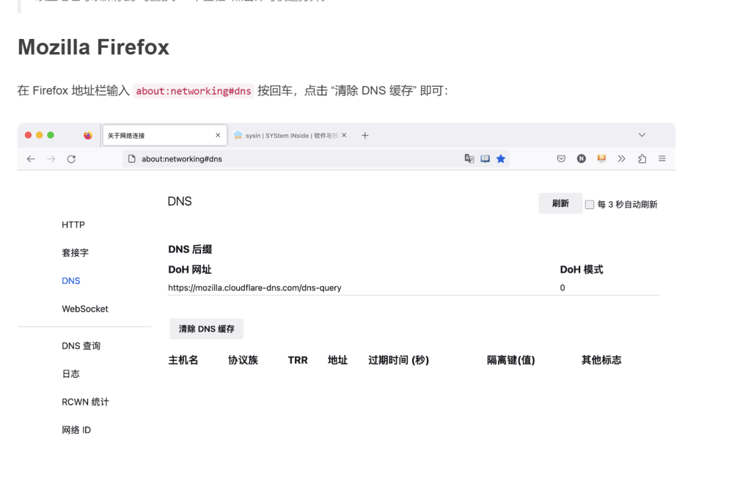
Task: Click the DoH 网址 label
Action: point(190,270)
